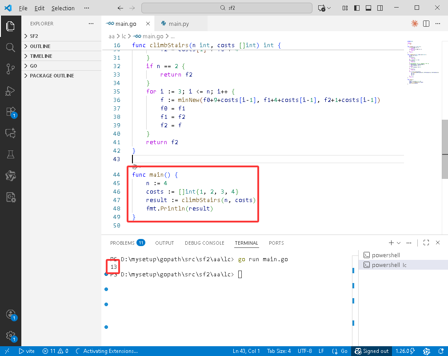Click the Accounts icon in activity bar
This screenshot has width=448, height=356.
11,314
